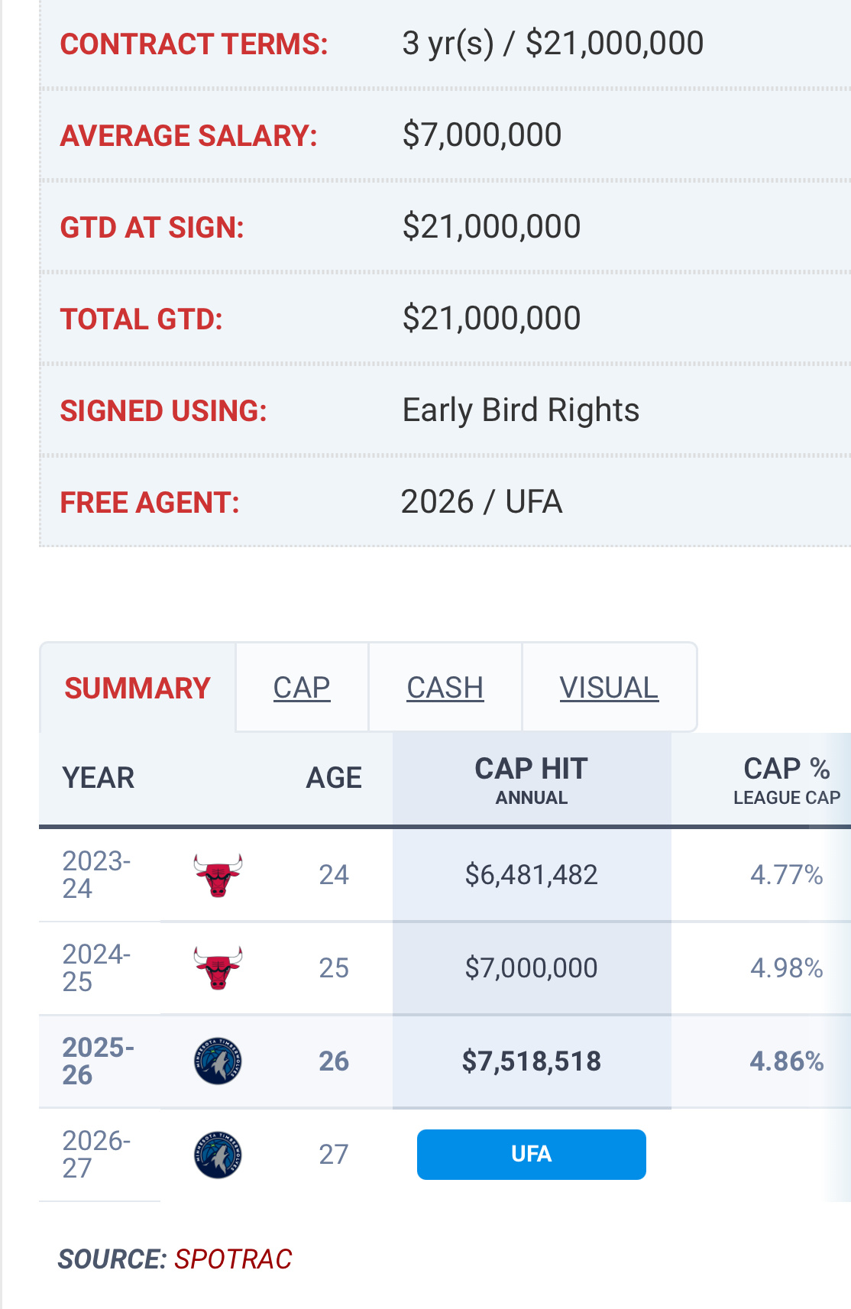Viewport: 851px width, 1309px height.
Task: Click the YEAR column header
Action: tap(99, 778)
